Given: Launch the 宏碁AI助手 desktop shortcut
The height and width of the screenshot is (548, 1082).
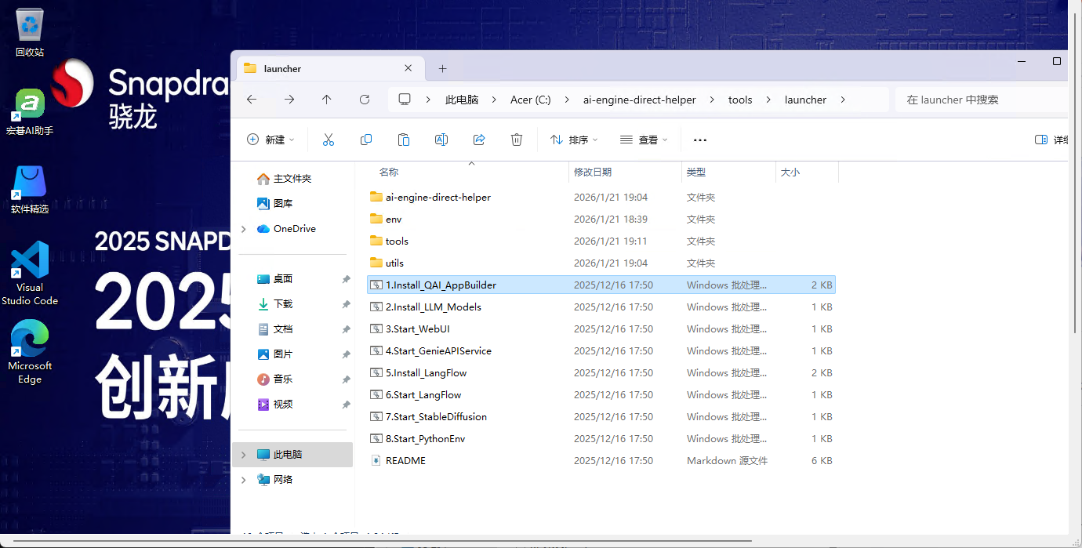Looking at the screenshot, I should [30, 111].
